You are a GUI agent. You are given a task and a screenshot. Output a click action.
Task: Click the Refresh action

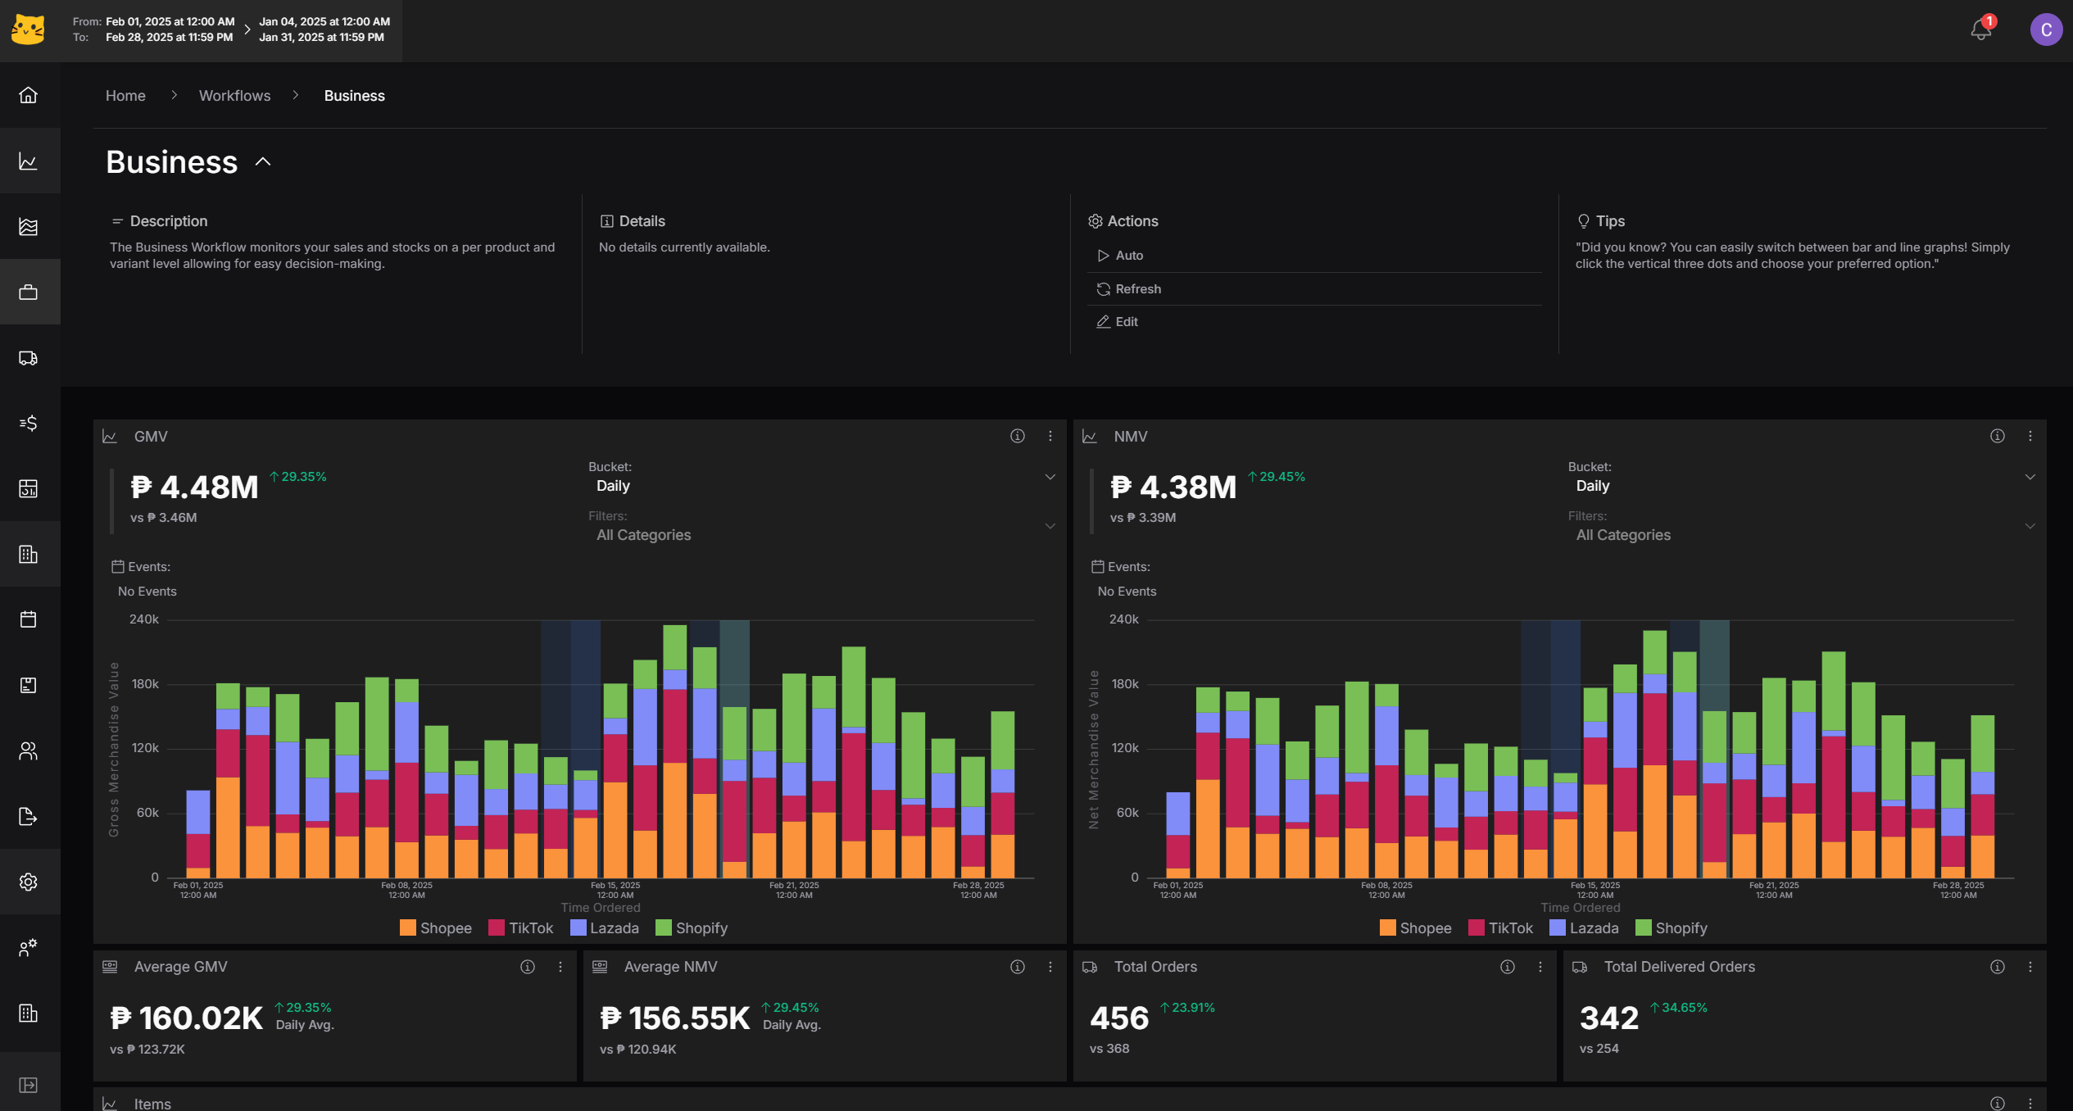point(1137,289)
